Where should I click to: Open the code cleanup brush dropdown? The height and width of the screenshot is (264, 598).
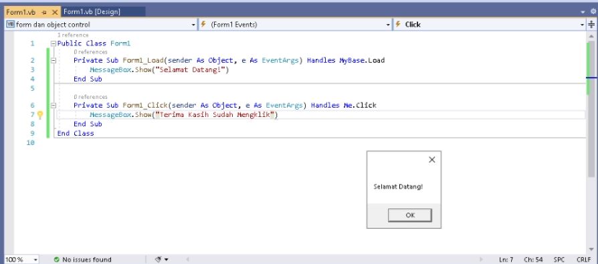pyautogui.click(x=166, y=259)
